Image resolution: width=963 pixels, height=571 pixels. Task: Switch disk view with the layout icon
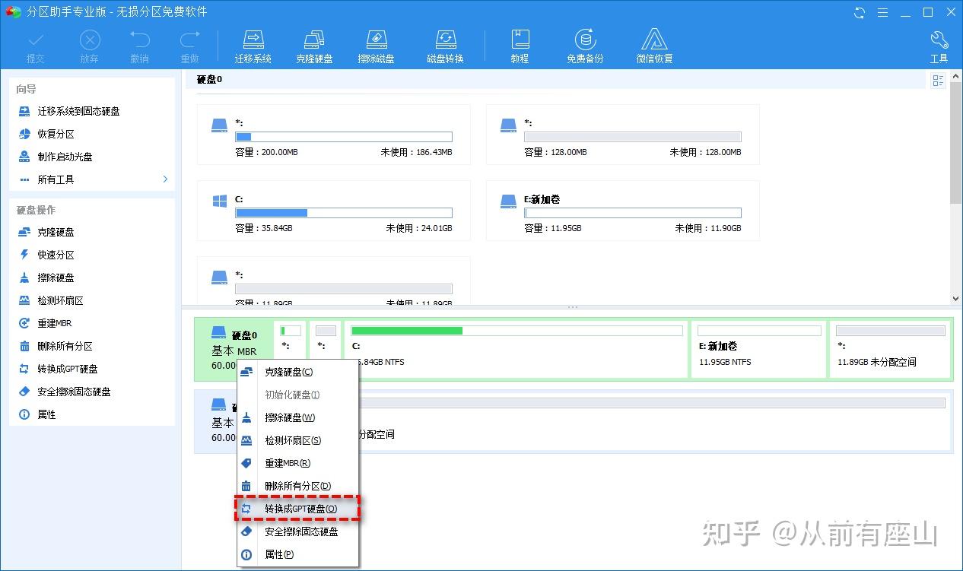[x=938, y=80]
